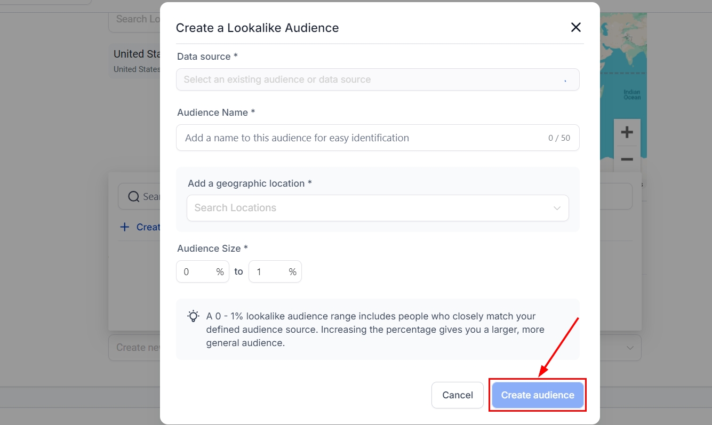Expand the Search Locations chevron

tap(557, 208)
